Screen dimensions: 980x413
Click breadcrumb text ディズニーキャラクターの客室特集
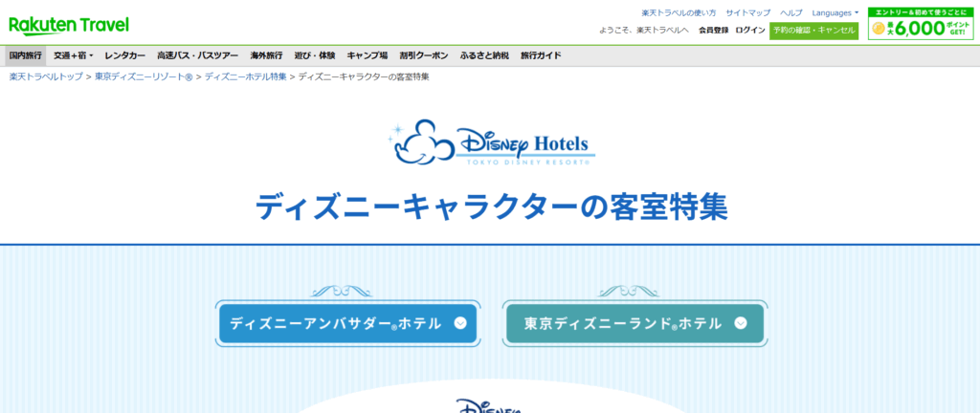pyautogui.click(x=364, y=76)
